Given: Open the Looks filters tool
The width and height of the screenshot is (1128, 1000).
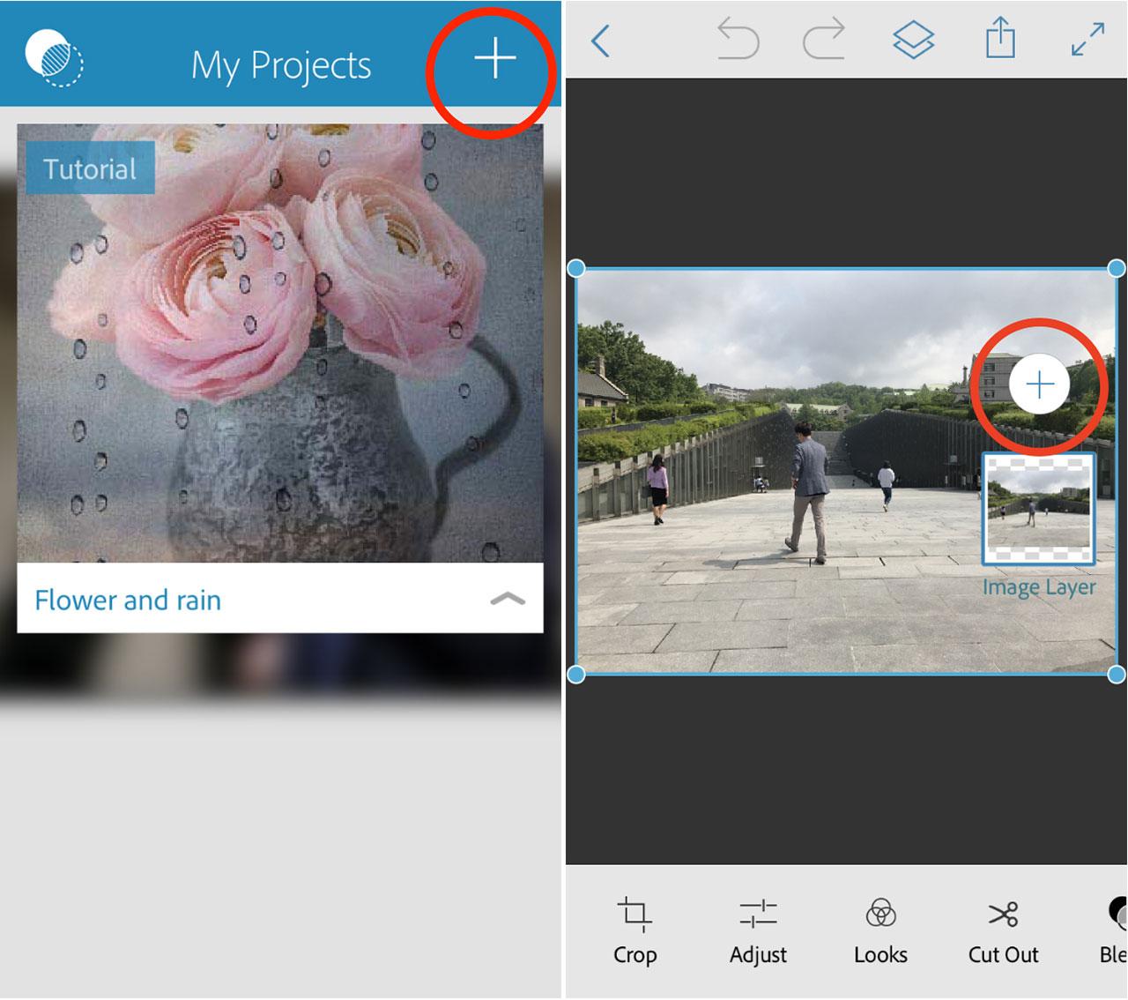Looking at the screenshot, I should (880, 929).
